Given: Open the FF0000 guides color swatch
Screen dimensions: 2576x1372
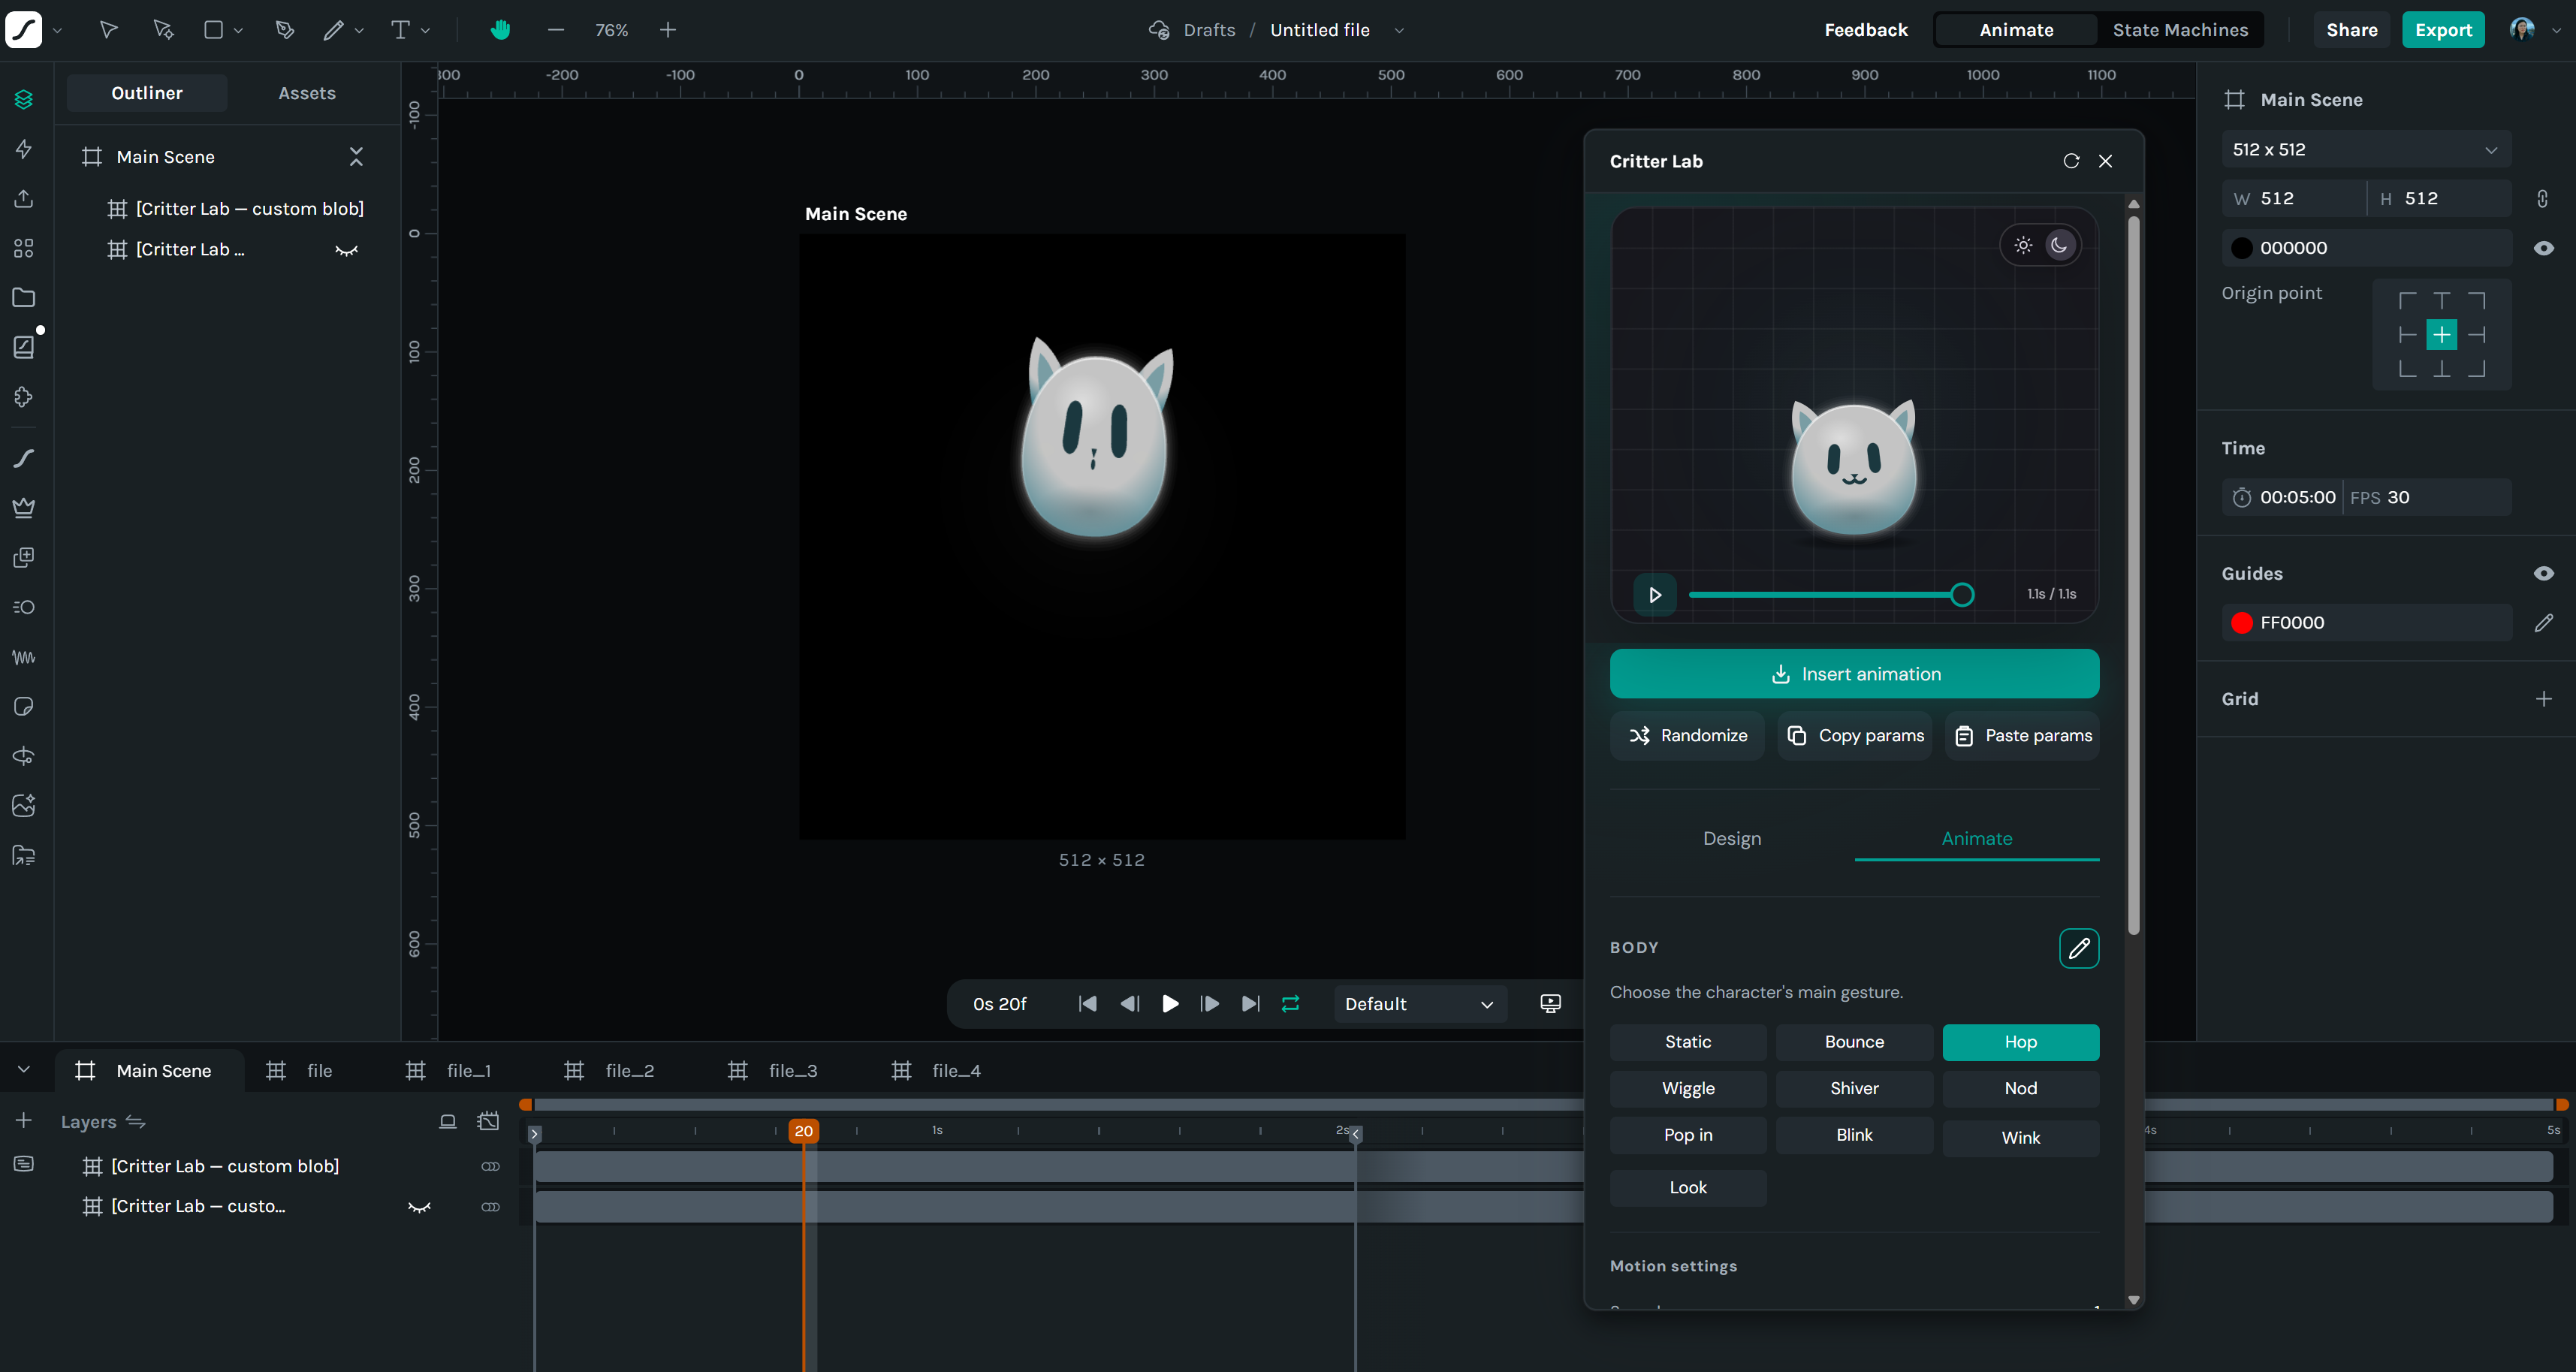Looking at the screenshot, I should click(x=2242, y=623).
